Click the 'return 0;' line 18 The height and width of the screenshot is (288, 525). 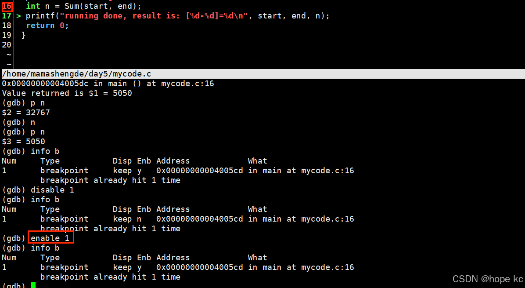coord(47,26)
